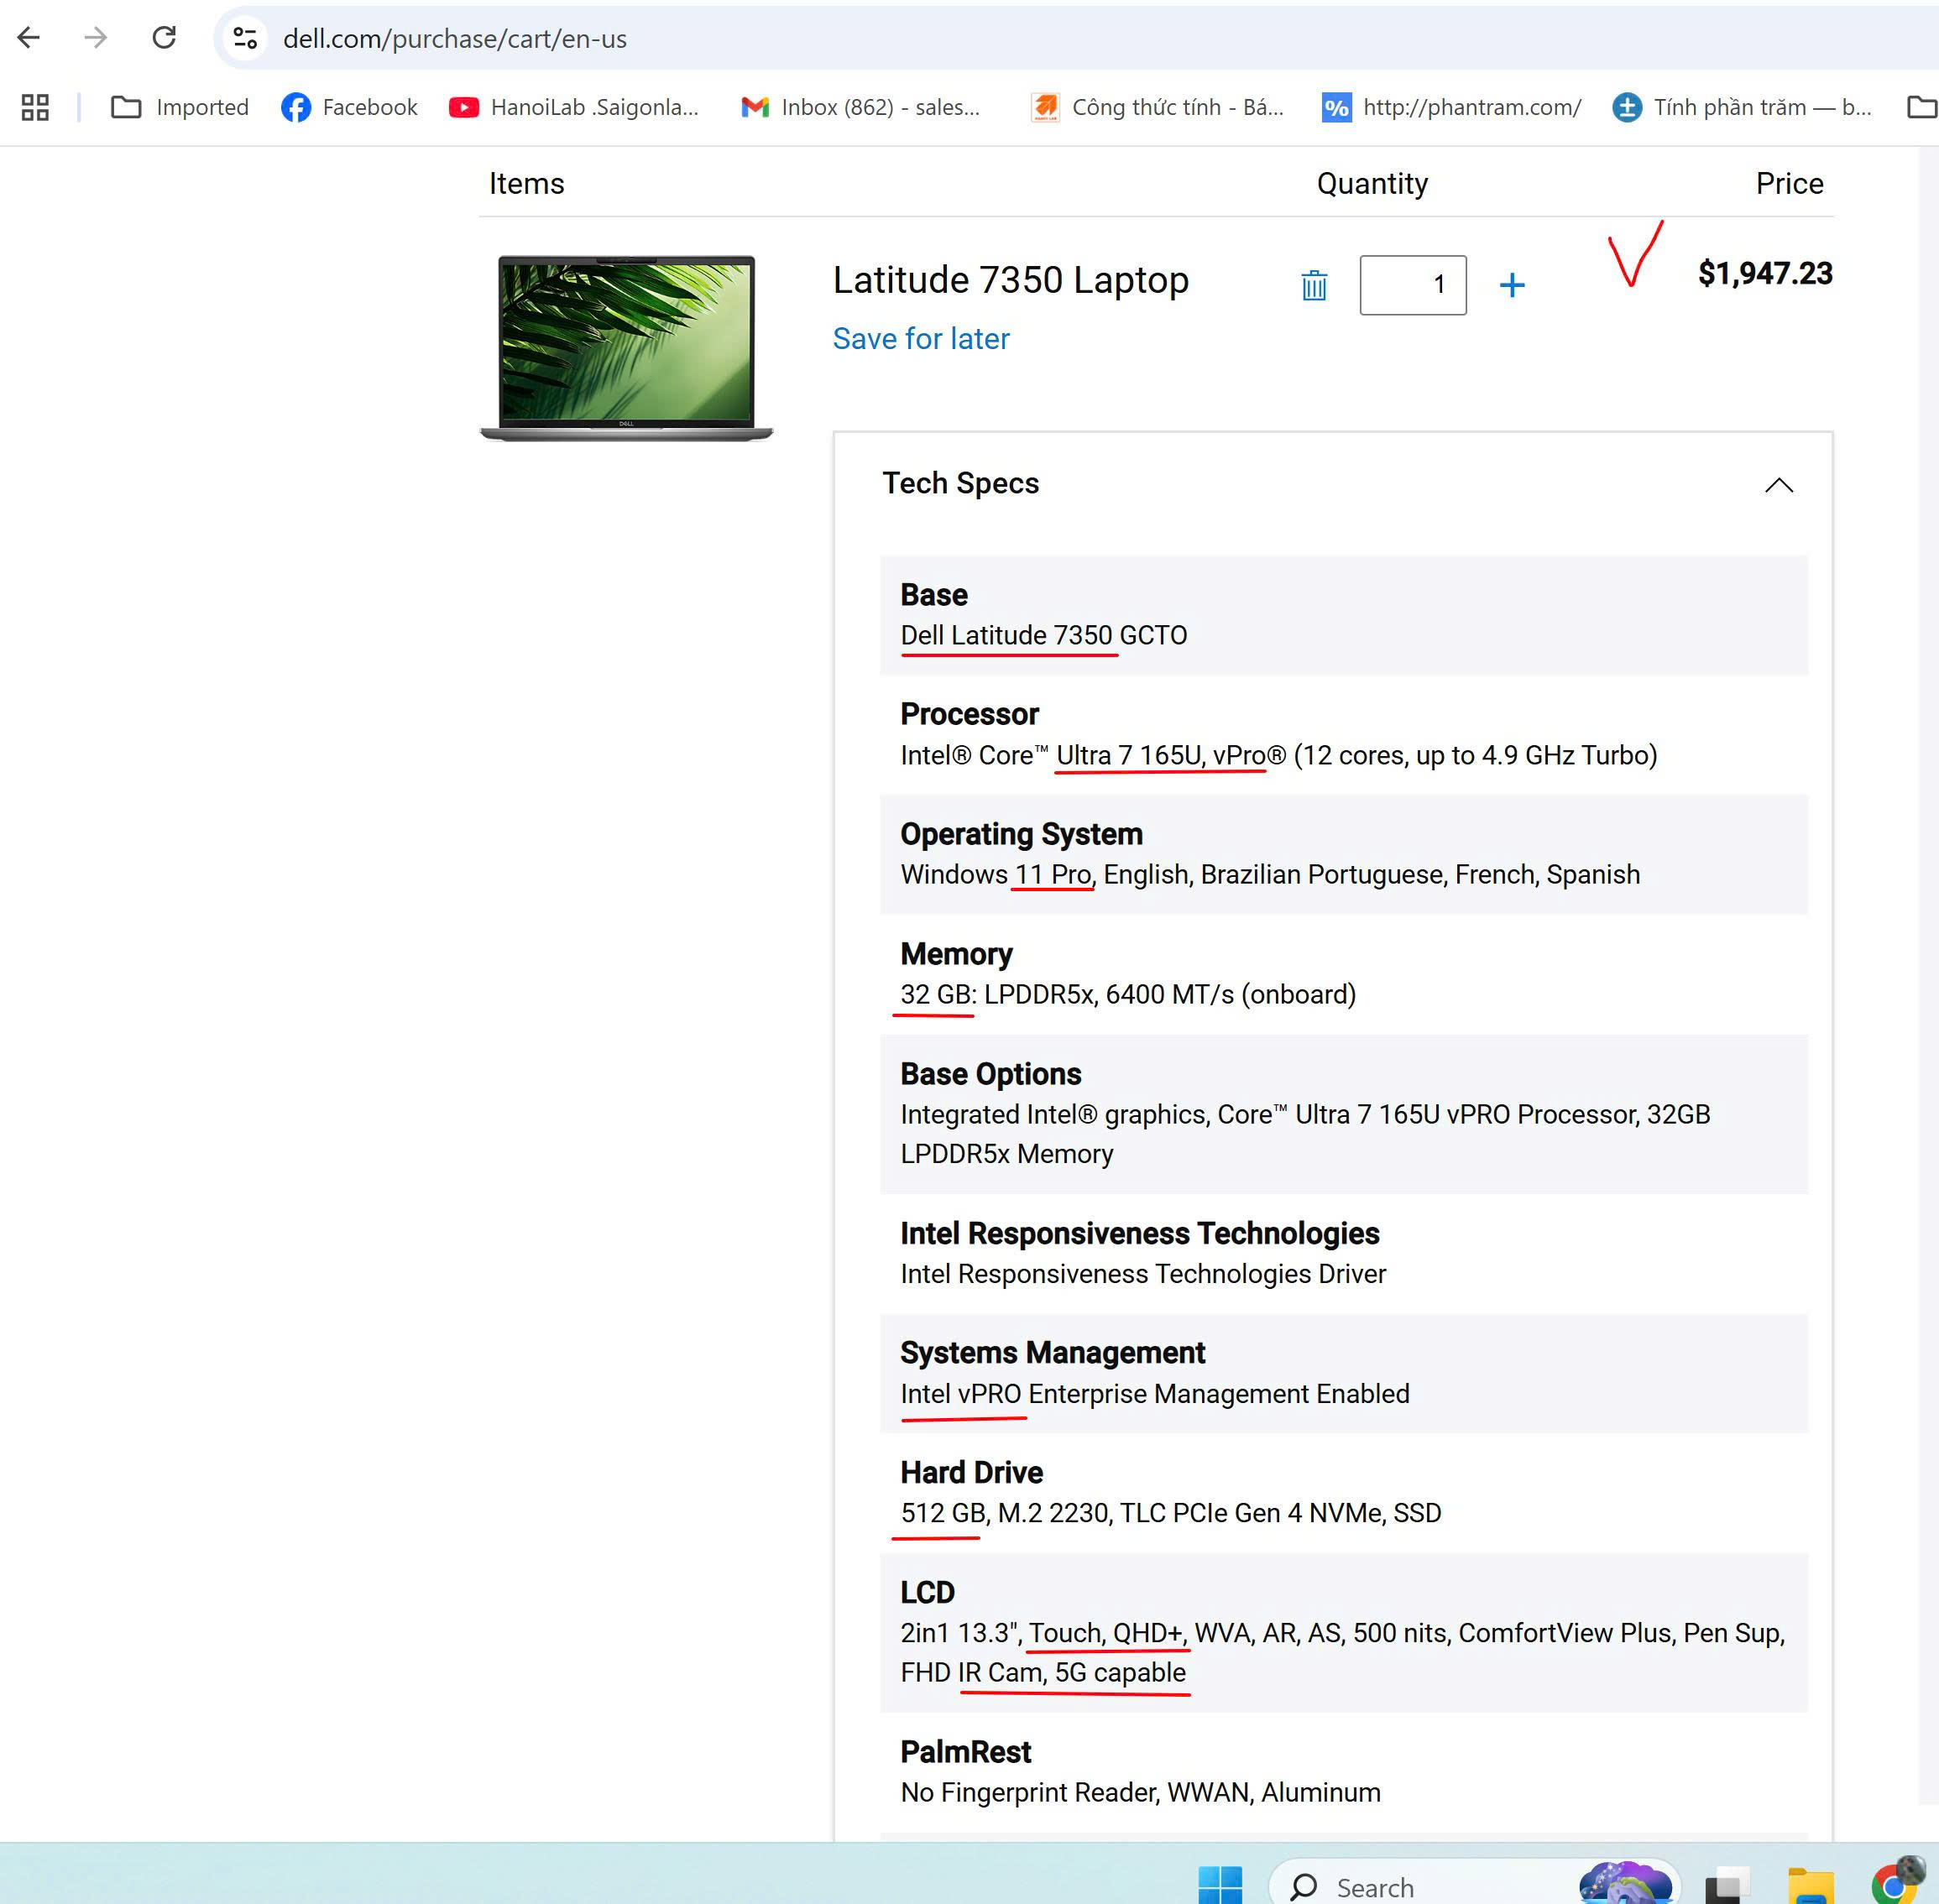This screenshot has width=1939, height=1904.
Task: Open the phantram.com bookmark
Action: coord(1452,107)
